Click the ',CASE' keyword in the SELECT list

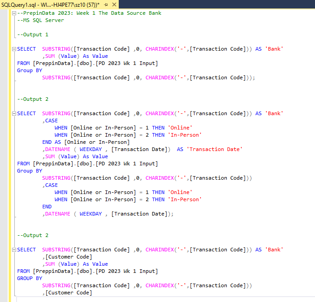50,121
